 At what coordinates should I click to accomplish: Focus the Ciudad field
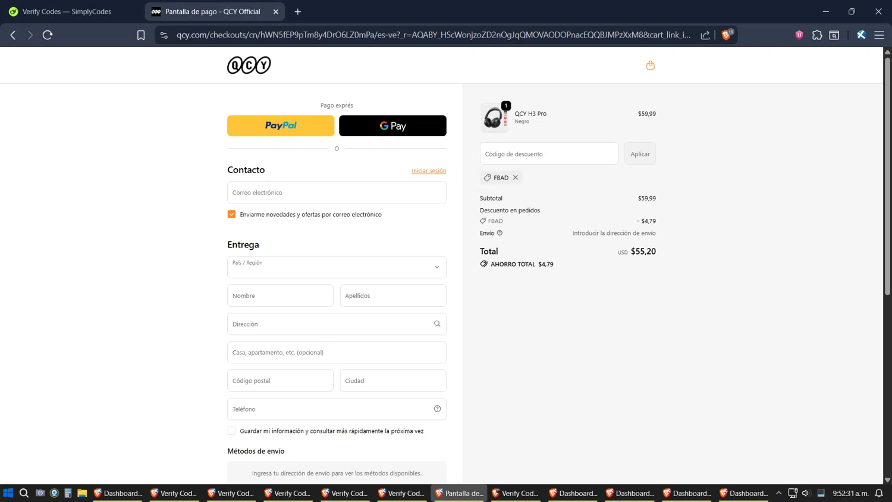pos(393,381)
